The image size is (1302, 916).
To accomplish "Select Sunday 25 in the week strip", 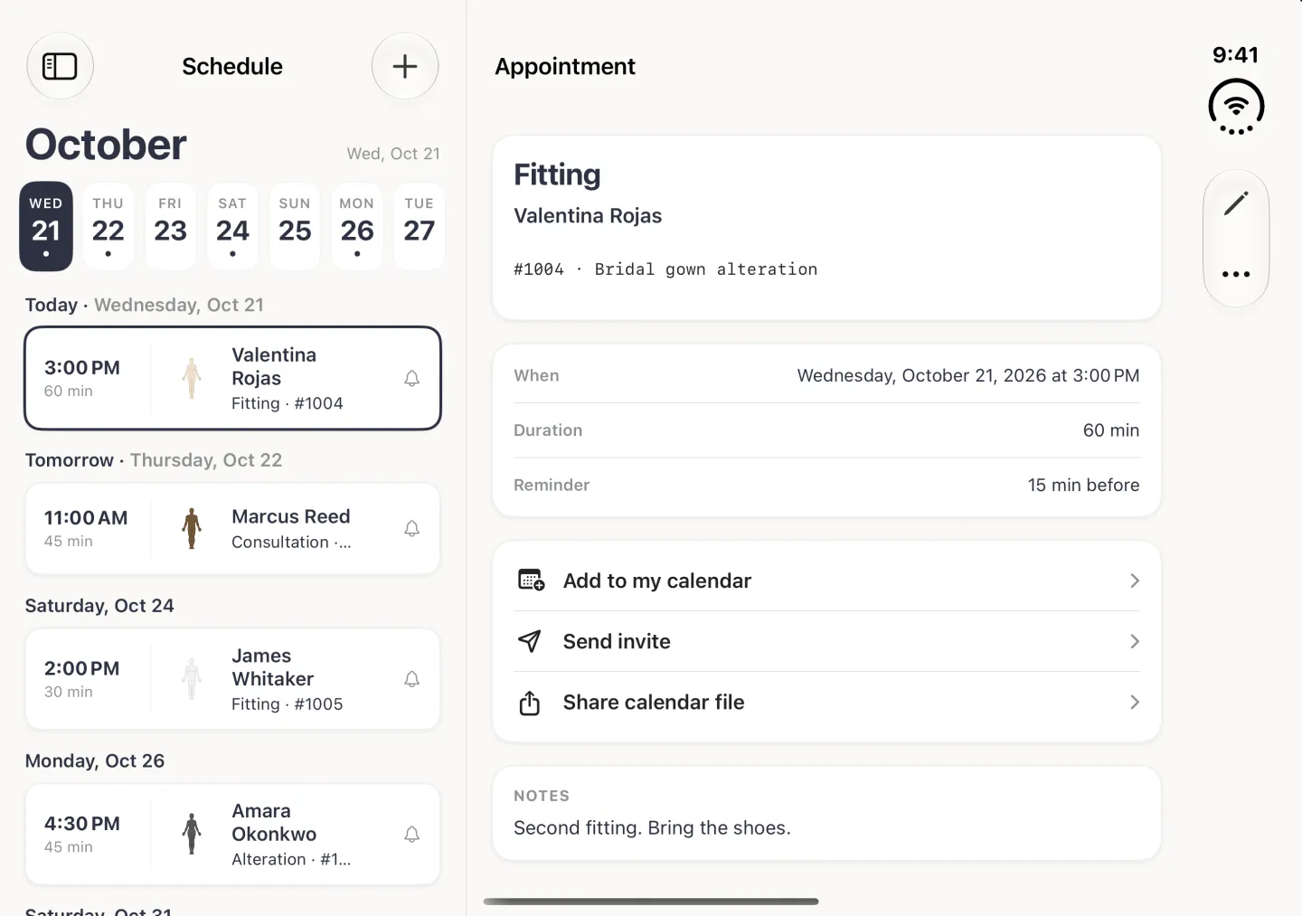I will click(x=295, y=227).
